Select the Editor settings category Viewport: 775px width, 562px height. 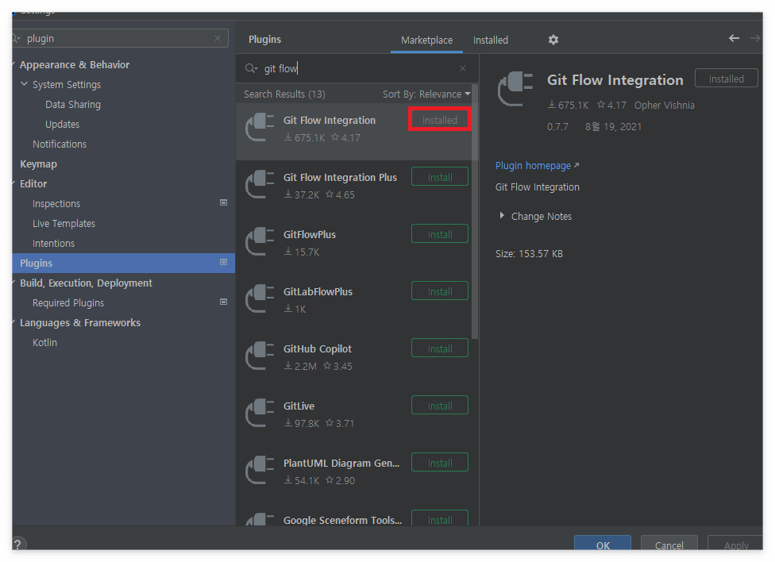[33, 183]
